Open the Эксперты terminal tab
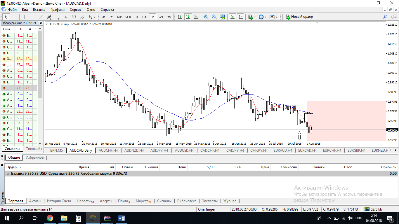399x224 pixels. click(x=210, y=201)
